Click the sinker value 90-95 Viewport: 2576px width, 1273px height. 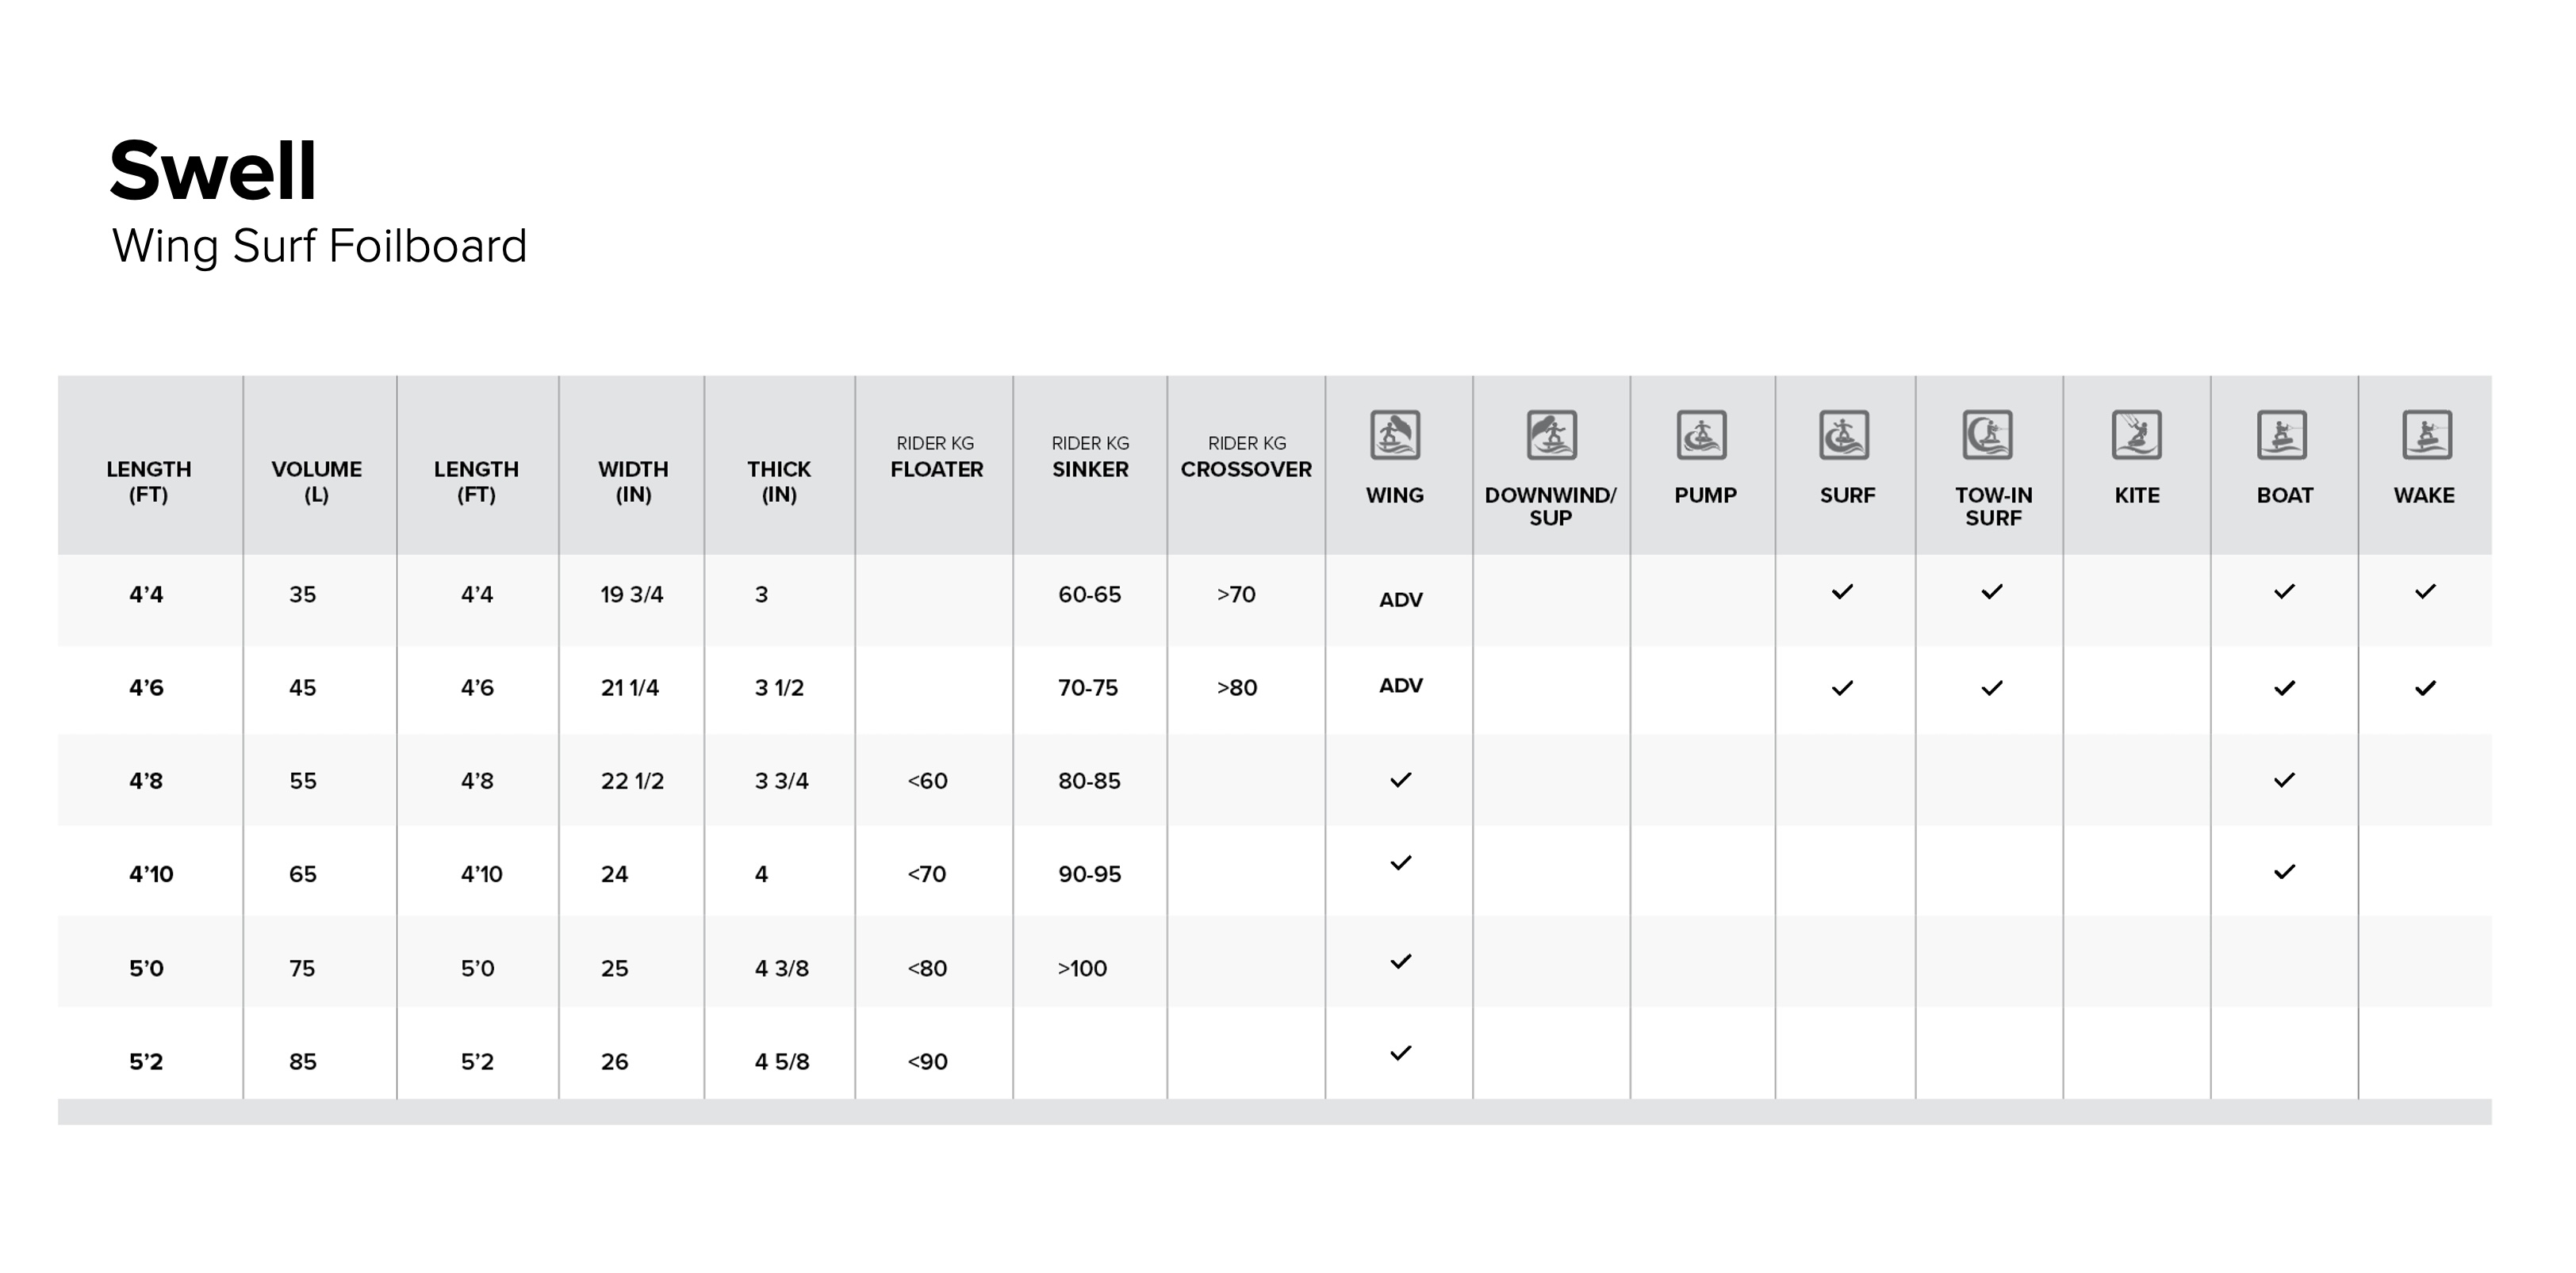pos(1089,874)
